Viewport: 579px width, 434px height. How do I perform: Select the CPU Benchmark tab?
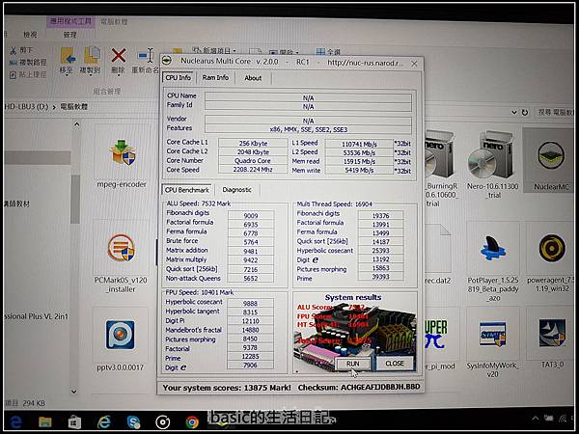click(x=187, y=190)
